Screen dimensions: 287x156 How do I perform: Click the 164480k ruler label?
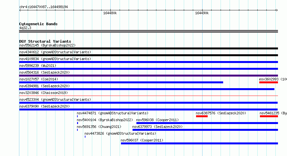110,13
